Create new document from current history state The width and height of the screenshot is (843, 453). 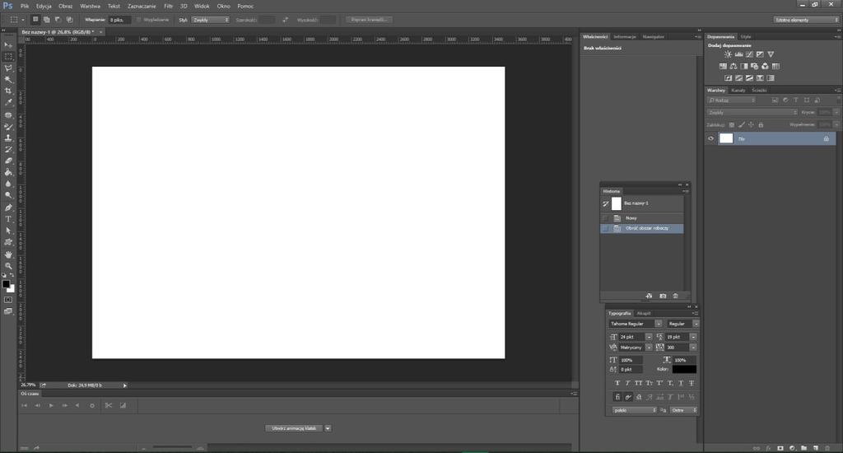(x=649, y=296)
